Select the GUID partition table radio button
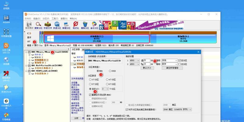Screen dimensions: 244x122 [110, 71]
